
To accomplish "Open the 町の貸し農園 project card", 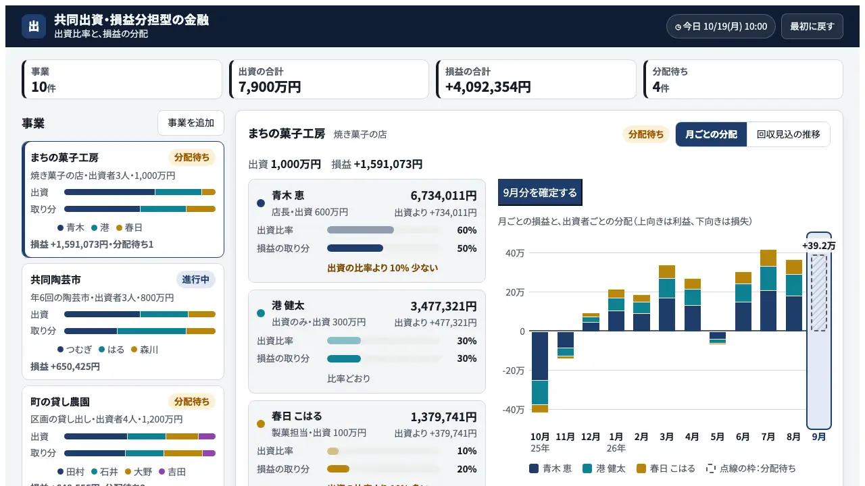I will tap(123, 435).
